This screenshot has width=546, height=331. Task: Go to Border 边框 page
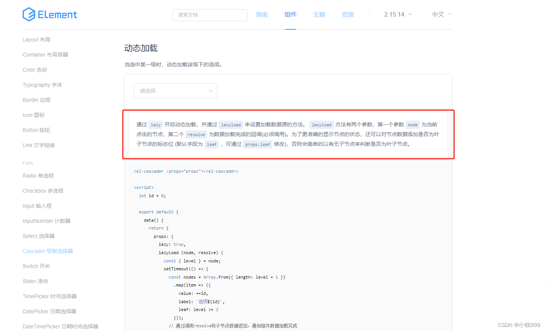[37, 100]
